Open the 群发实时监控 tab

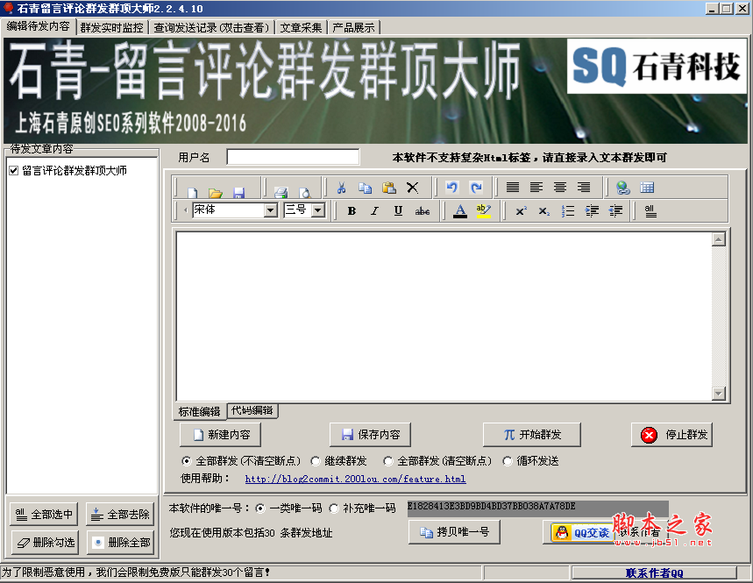tap(112, 27)
